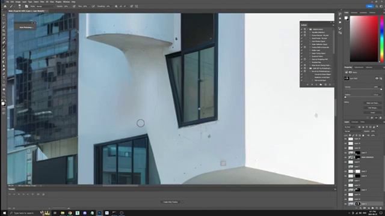
Task: Open the Window menu
Action: coord(66,2)
